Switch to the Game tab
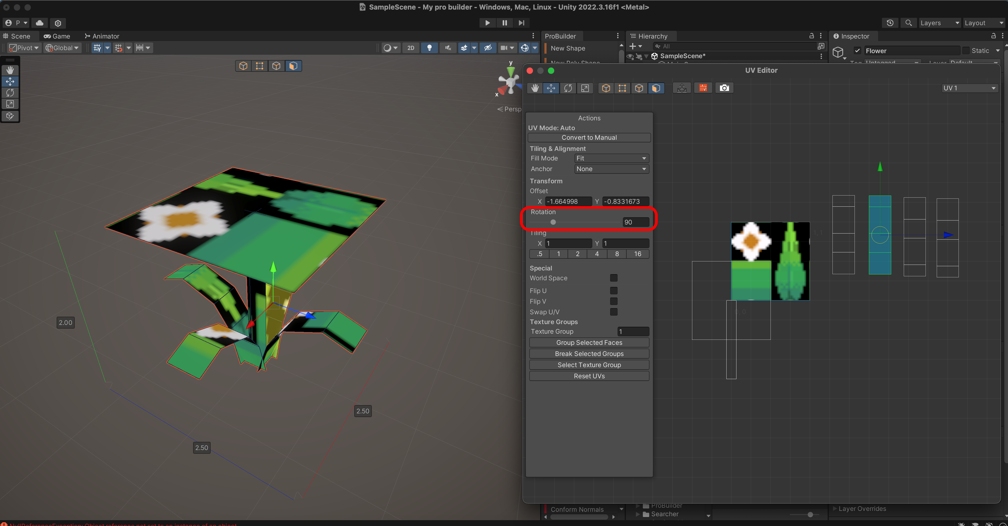Viewport: 1008px width, 526px height. click(57, 36)
